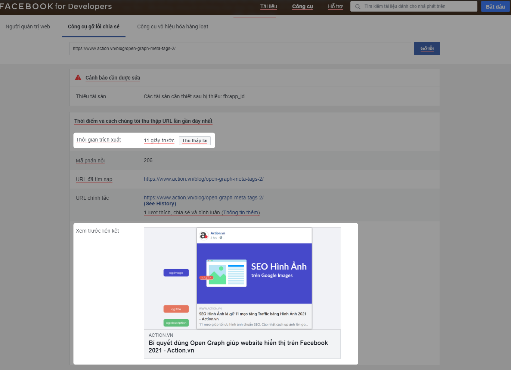This screenshot has width=511, height=370.
Task: Click the ACTION.VN domain text in preview
Action: tap(161, 335)
